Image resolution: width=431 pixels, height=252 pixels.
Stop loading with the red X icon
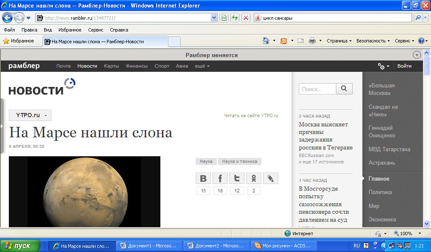pos(246,18)
